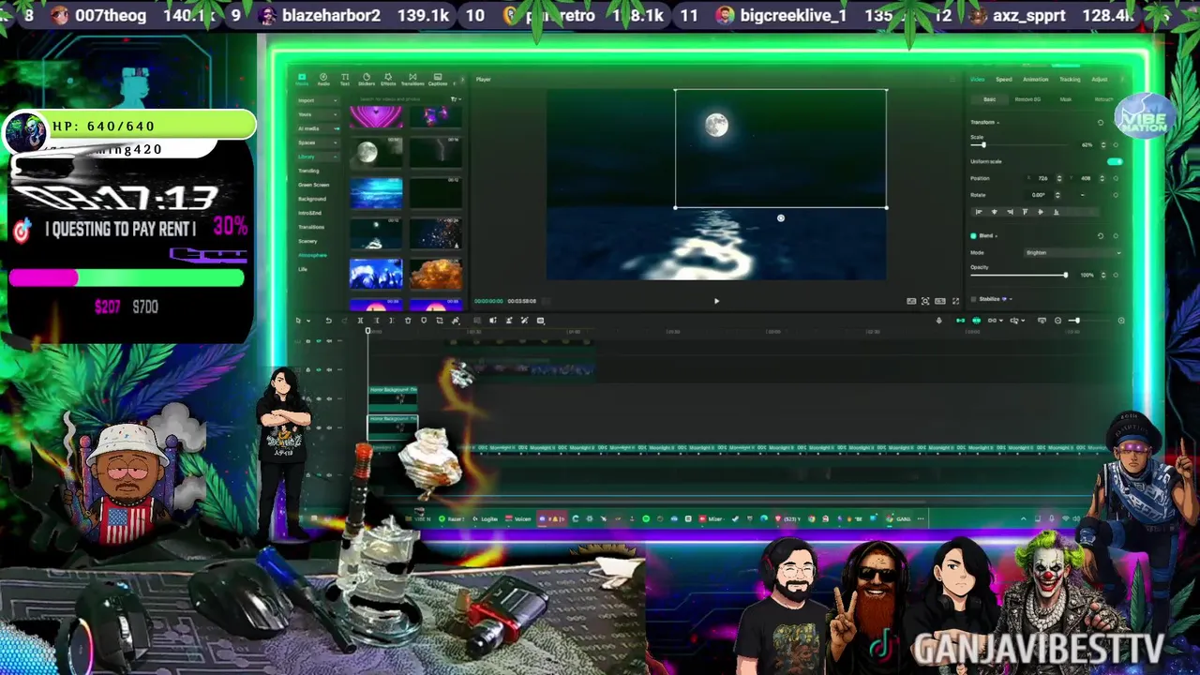The width and height of the screenshot is (1200, 675).
Task: Open Spotify from the Windows taskbar
Action: click(x=646, y=518)
